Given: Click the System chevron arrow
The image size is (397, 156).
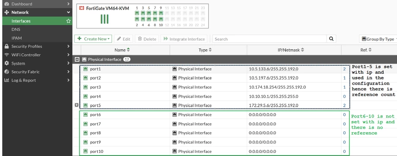Looking at the screenshot, I should click(68, 64).
